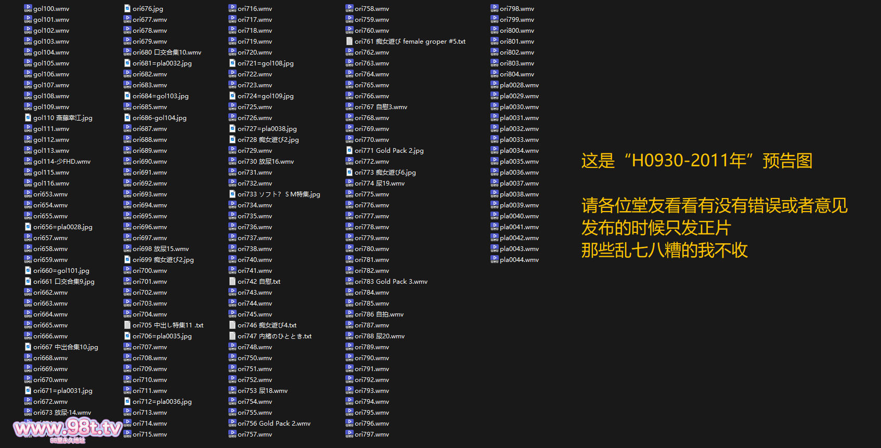The width and height of the screenshot is (881, 448).
Task: Select the file named gol114-少FHD.wmv
Action: pos(61,162)
